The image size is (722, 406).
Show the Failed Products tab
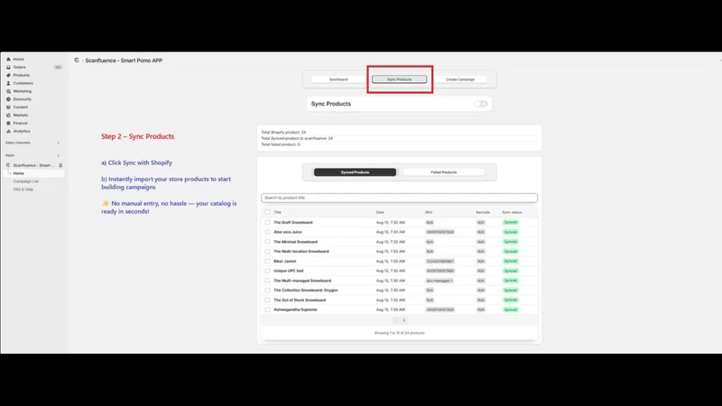(x=444, y=172)
